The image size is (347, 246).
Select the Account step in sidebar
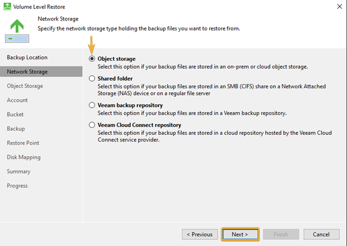[x=17, y=100]
